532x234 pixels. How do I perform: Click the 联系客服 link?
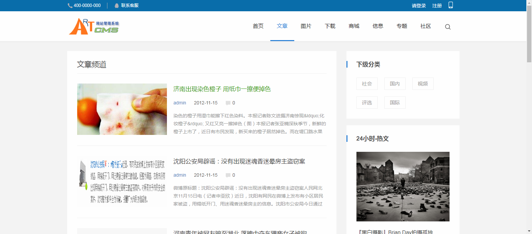pyautogui.click(x=130, y=6)
